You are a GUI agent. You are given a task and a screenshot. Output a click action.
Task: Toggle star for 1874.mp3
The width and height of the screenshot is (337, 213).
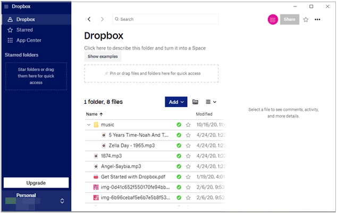[188, 156]
